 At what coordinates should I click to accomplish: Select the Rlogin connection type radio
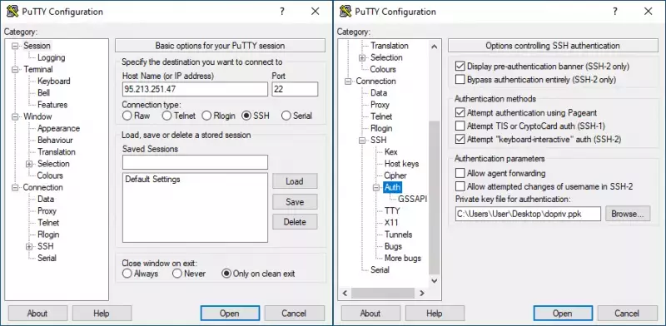[206, 116]
